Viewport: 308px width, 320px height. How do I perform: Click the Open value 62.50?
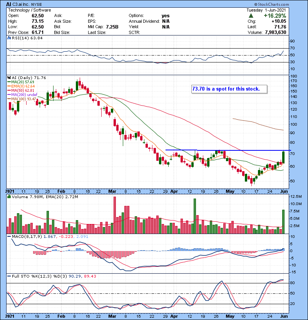pyautogui.click(x=38, y=16)
